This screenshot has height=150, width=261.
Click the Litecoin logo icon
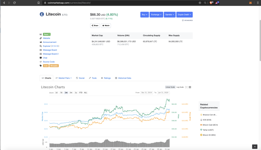pos(42,14)
